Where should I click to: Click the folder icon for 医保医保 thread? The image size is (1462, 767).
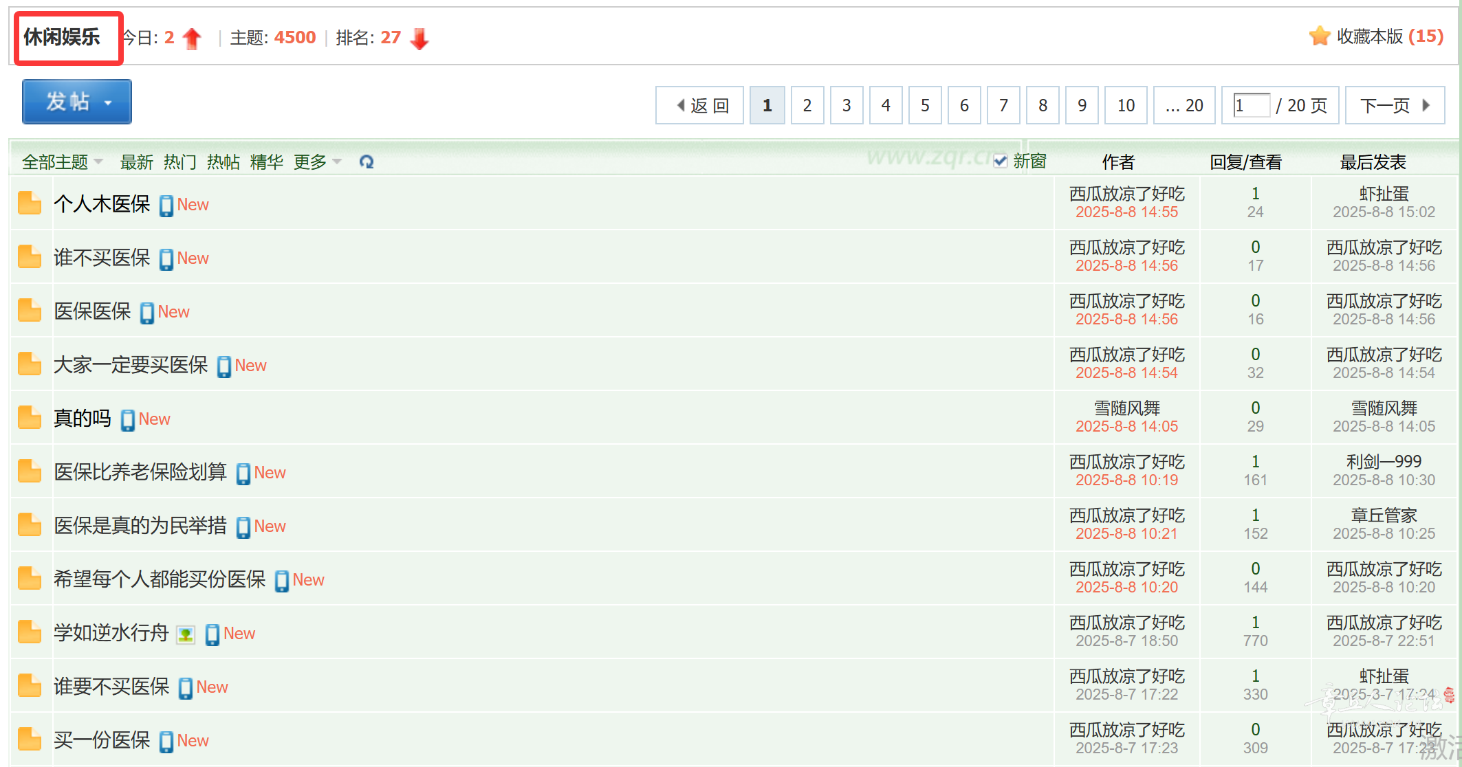(x=30, y=311)
